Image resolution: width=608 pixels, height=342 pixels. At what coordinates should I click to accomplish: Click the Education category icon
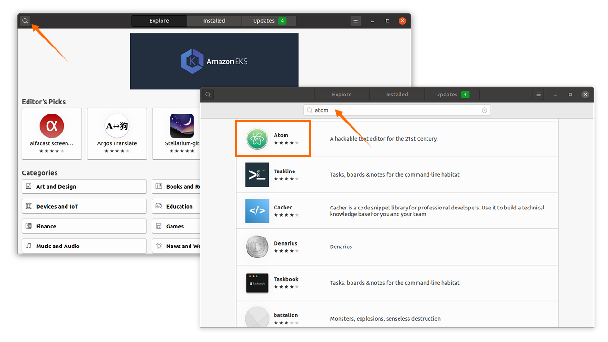coord(159,206)
